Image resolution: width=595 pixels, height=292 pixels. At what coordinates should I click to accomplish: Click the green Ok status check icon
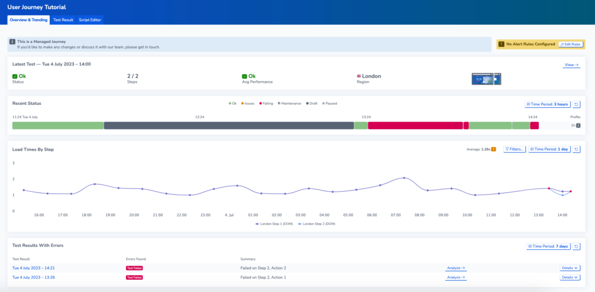[15, 76]
